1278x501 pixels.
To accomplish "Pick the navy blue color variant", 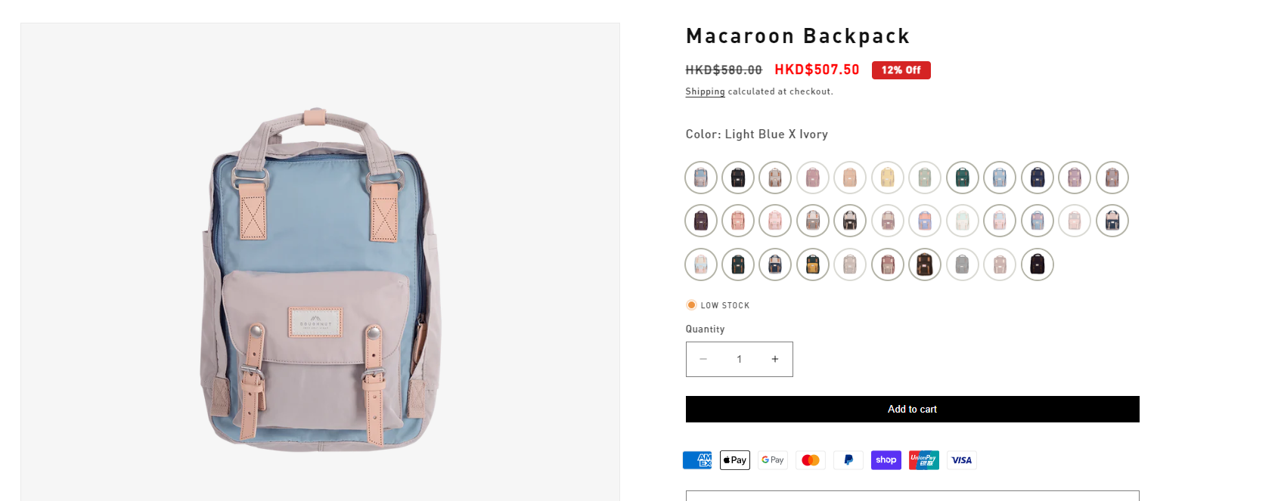I will coord(1037,177).
